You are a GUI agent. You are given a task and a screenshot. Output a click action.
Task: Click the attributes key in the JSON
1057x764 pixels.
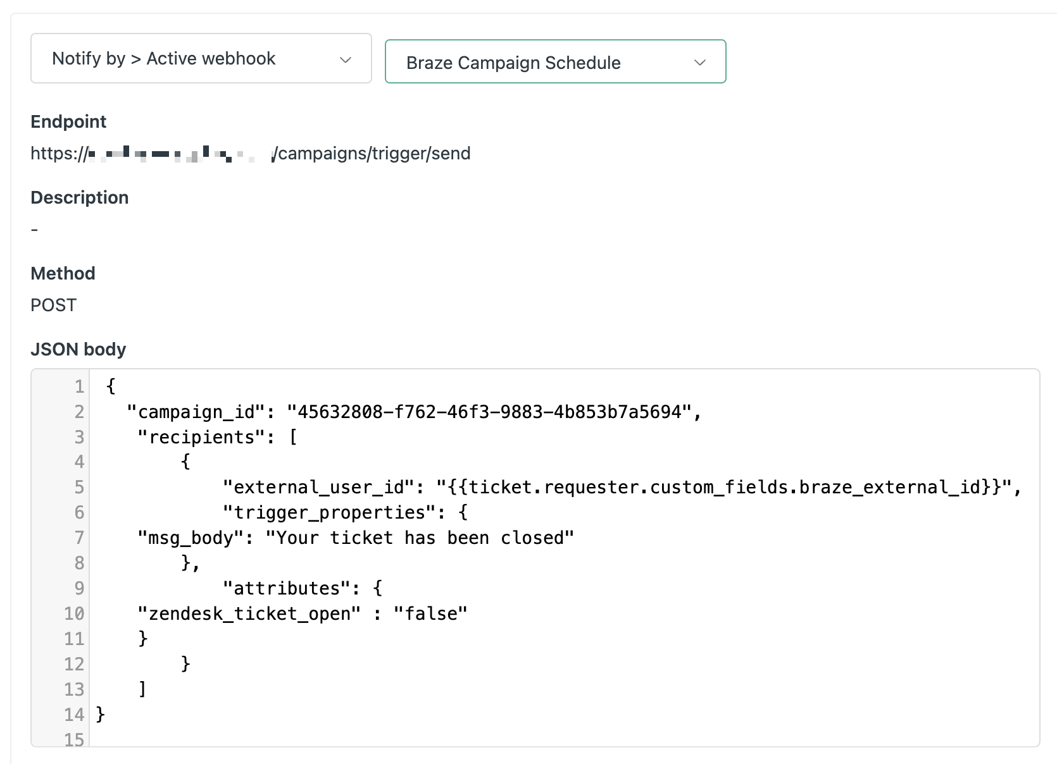(x=287, y=589)
